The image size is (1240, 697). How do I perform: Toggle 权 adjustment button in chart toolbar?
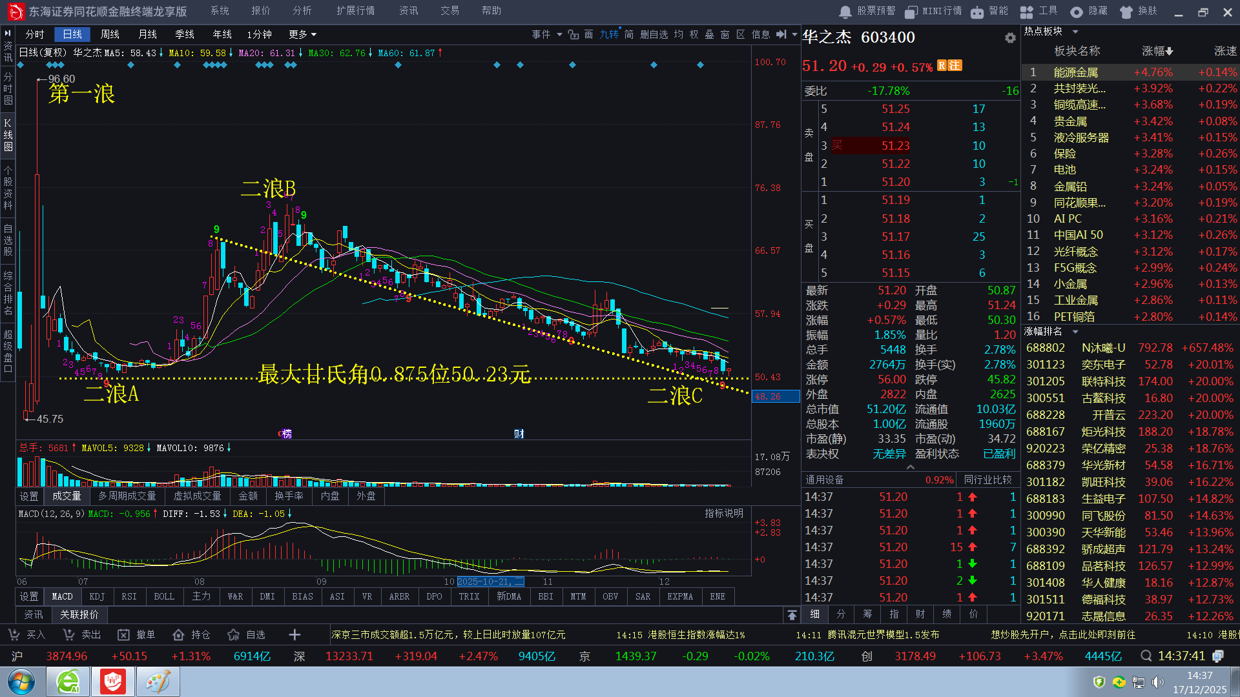(694, 35)
